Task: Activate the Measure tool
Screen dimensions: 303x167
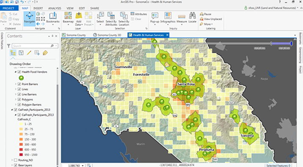Action: click(x=182, y=19)
